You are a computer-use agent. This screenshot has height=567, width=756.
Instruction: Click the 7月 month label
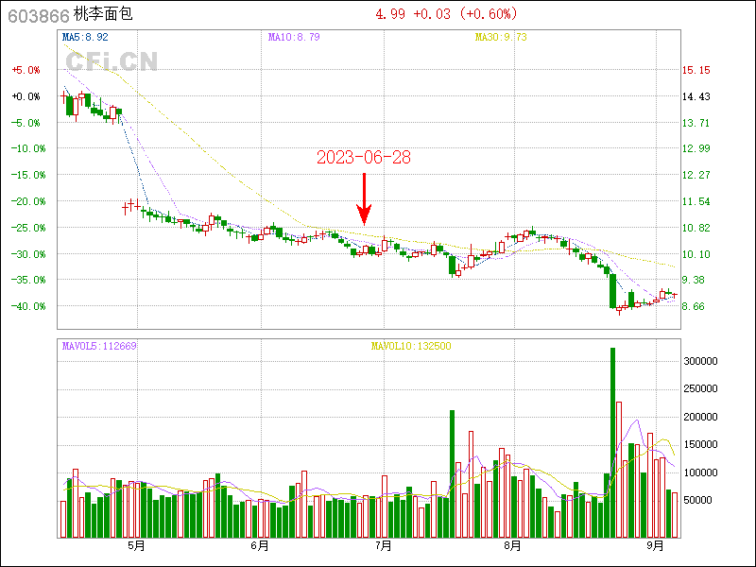click(384, 546)
